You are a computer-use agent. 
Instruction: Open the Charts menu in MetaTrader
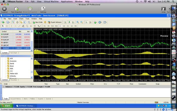pos(21,19)
